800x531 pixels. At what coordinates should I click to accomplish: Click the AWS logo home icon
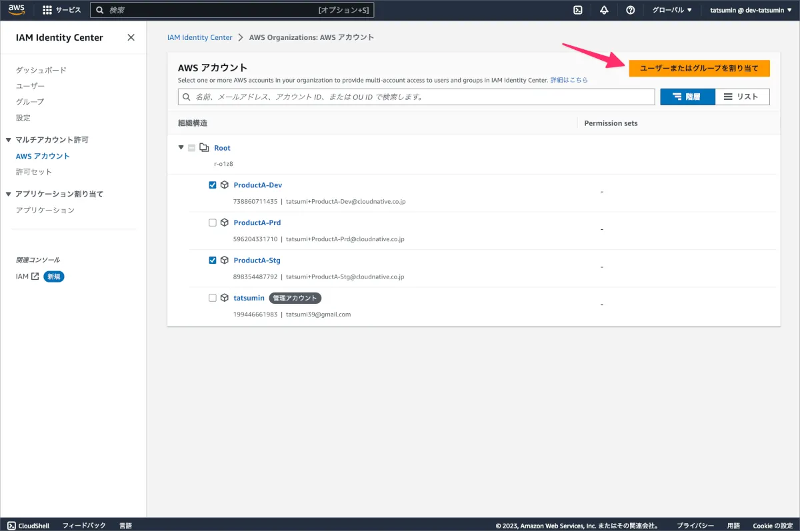point(17,10)
